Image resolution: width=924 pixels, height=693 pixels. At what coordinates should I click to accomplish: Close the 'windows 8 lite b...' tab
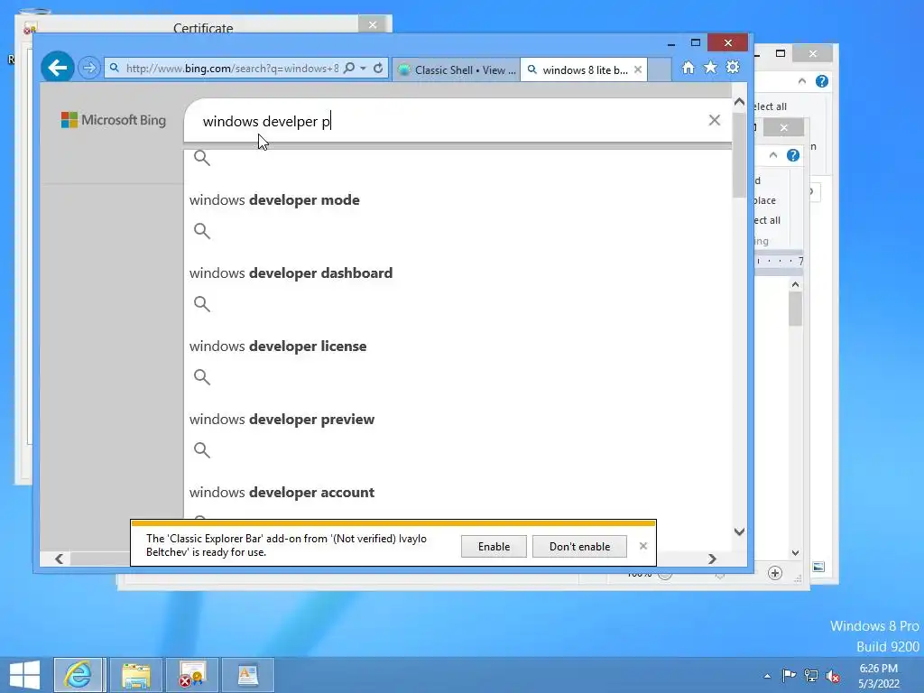pos(638,69)
